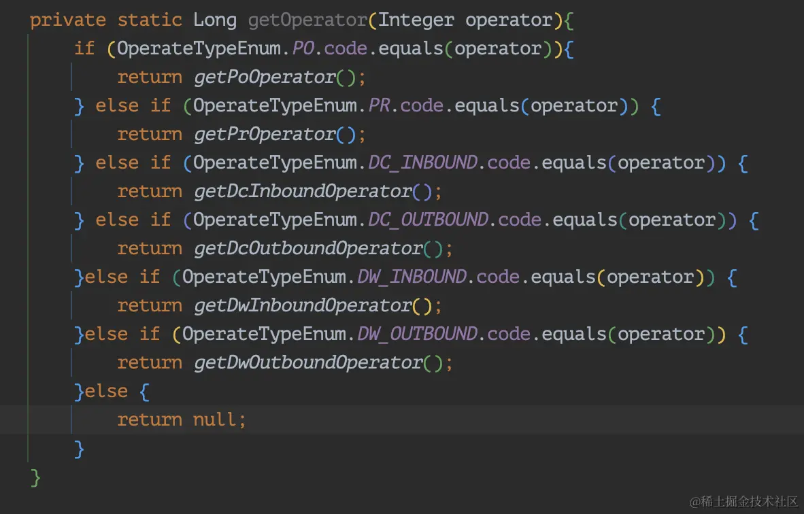Click the return keyword before null
This screenshot has height=514, width=804.
pos(150,420)
